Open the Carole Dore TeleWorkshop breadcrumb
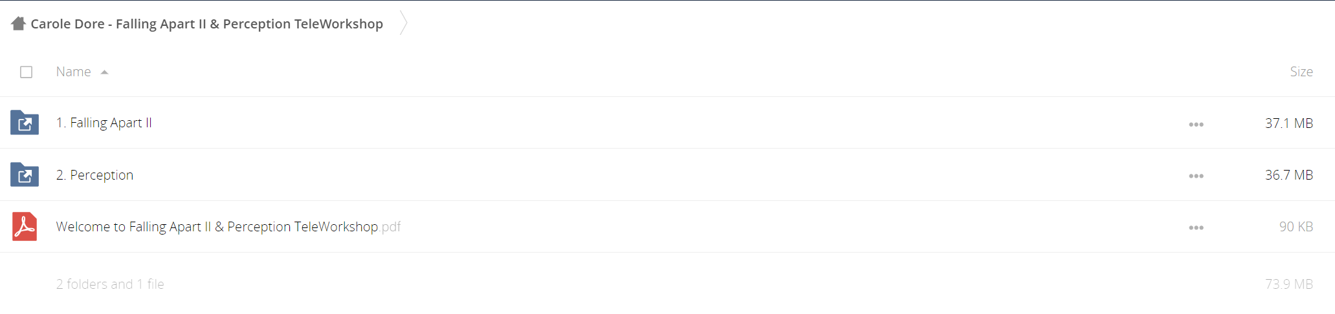 [x=206, y=24]
